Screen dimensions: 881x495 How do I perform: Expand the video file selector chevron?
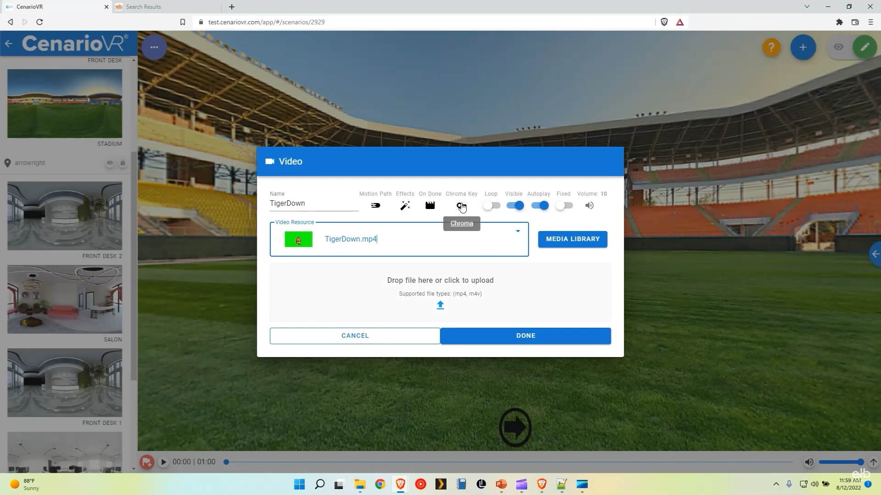(519, 231)
